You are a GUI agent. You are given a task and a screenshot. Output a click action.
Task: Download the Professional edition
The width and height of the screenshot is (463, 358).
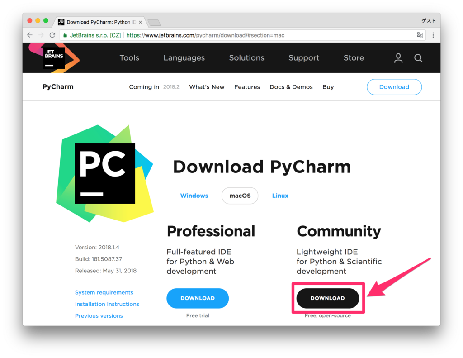[198, 298]
